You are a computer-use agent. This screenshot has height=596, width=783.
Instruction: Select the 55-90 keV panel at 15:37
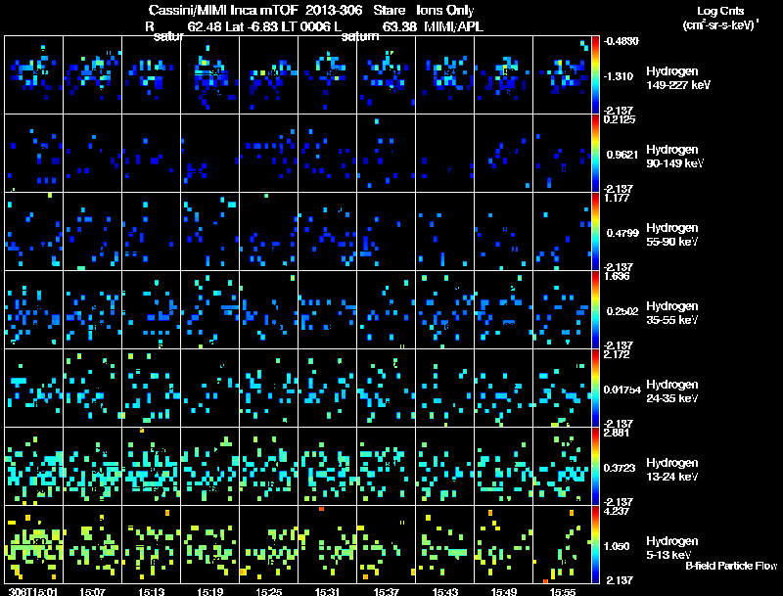pos(387,232)
